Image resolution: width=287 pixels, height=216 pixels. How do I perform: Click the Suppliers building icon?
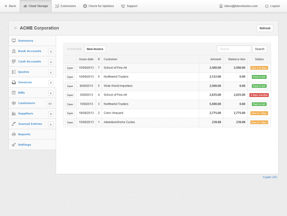point(13,113)
